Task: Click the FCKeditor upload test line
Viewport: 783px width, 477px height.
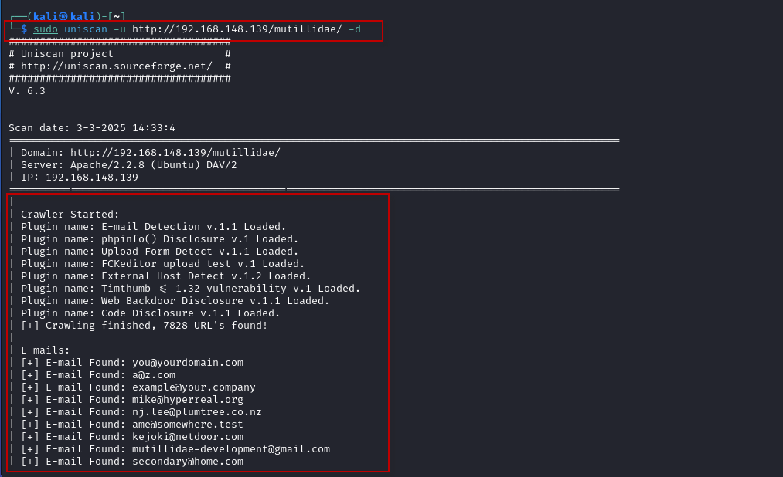Action: (x=162, y=264)
